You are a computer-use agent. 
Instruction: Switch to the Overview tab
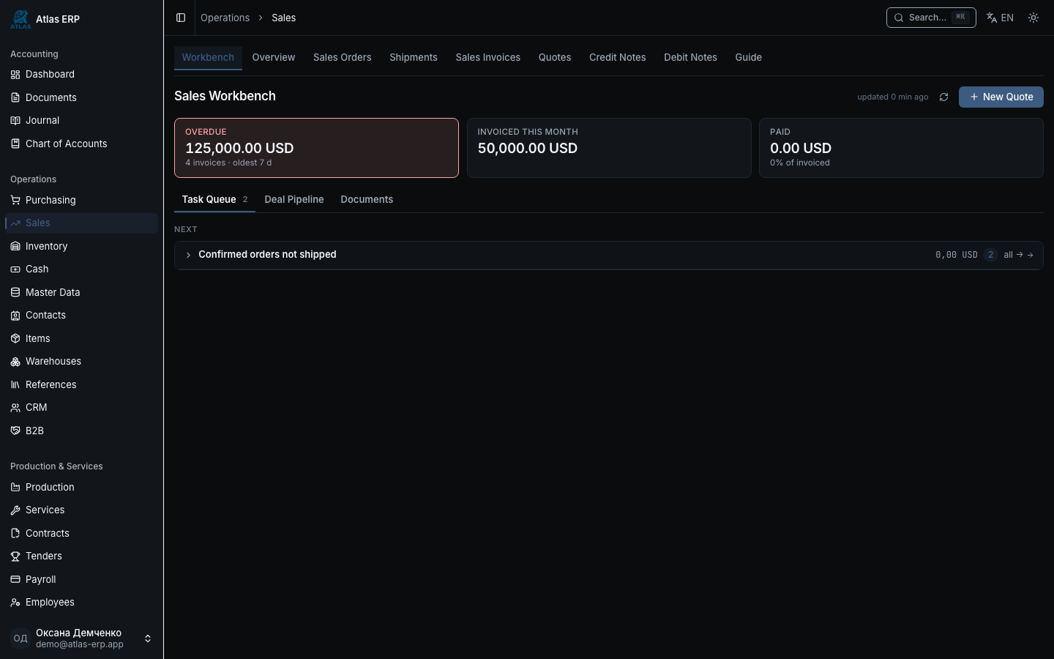274,58
